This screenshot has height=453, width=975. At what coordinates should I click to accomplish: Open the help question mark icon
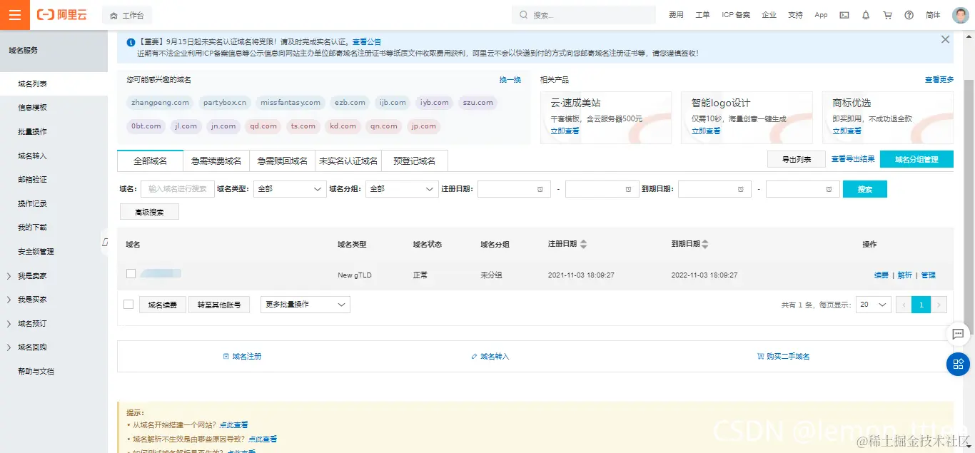click(909, 15)
